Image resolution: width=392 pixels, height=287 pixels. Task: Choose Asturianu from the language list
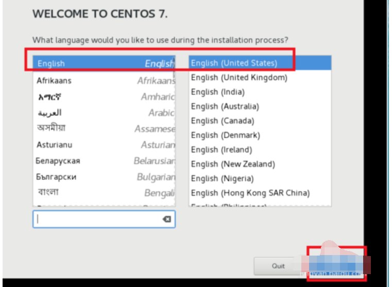[103, 145]
